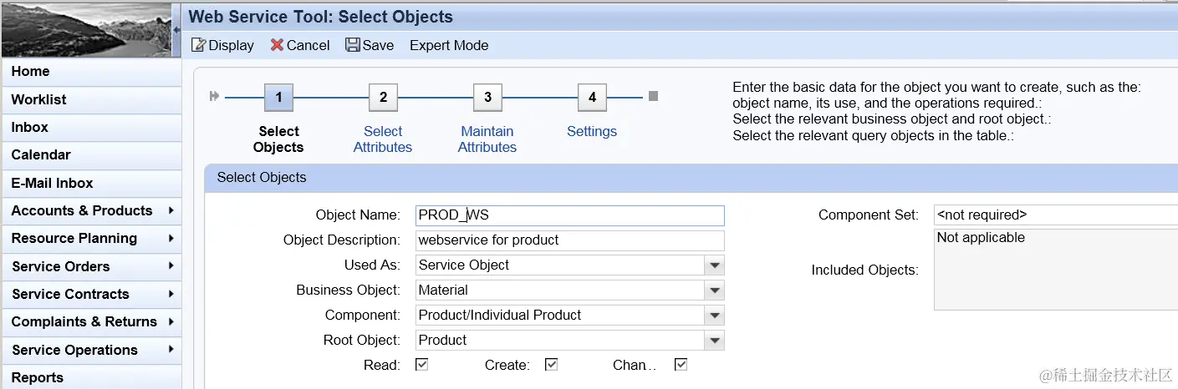The width and height of the screenshot is (1178, 389).
Task: Expand the Root Object dropdown list
Action: [715, 341]
